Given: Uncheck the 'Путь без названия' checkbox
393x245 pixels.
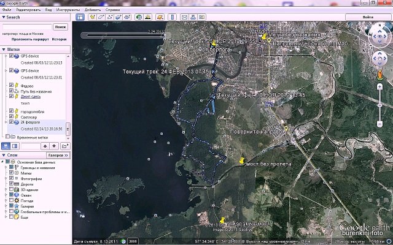Looking at the screenshot, I should pos(11,91).
